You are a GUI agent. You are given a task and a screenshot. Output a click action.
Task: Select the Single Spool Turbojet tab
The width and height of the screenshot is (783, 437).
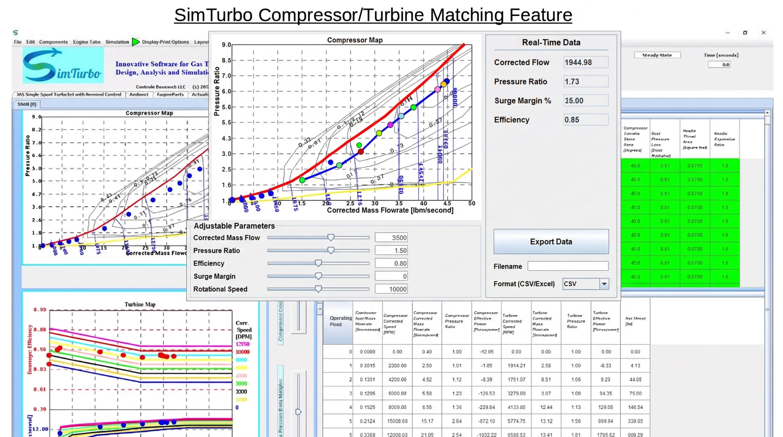coord(69,95)
